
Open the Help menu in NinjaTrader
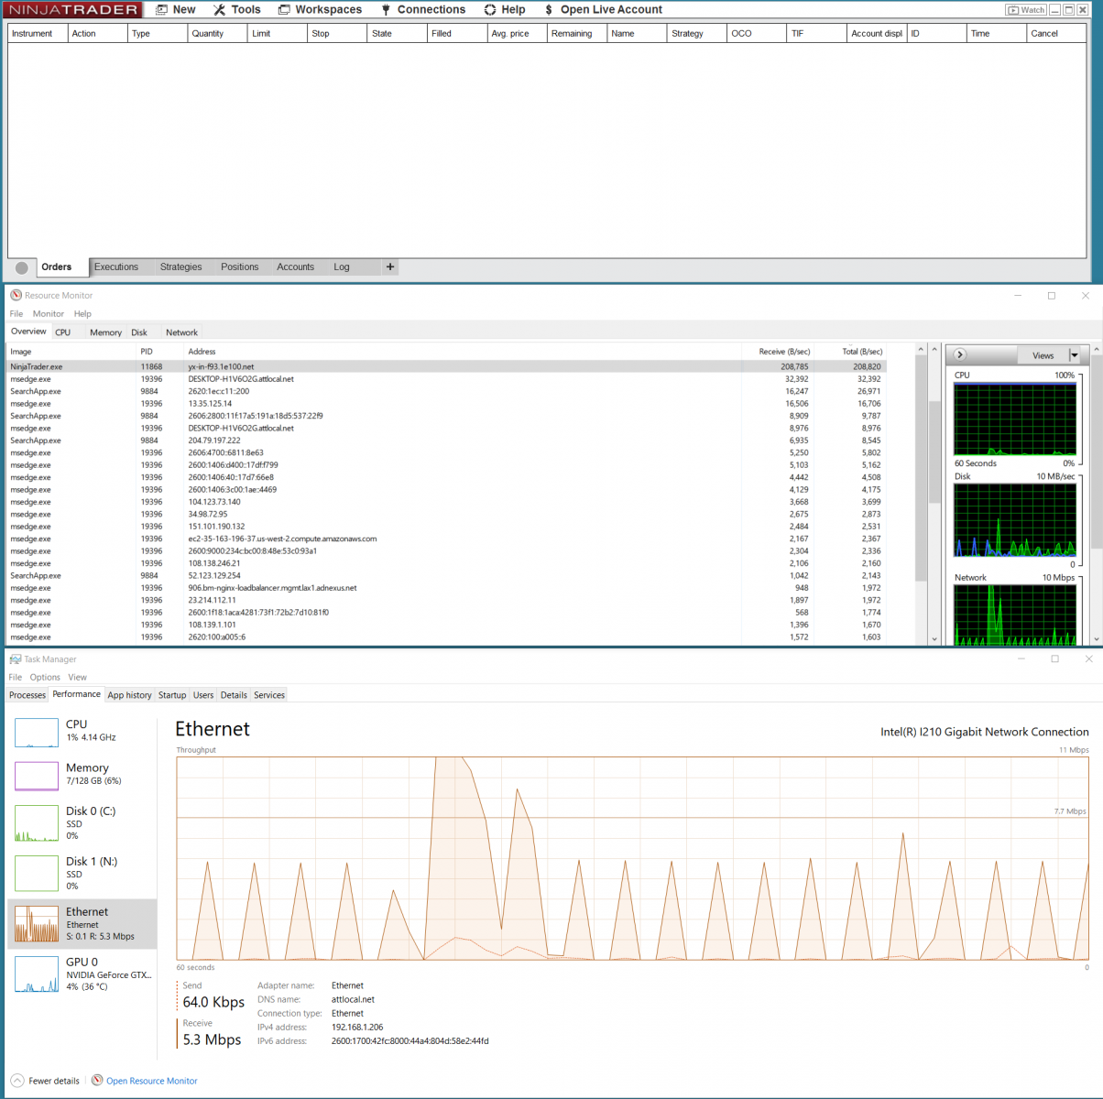(x=505, y=9)
